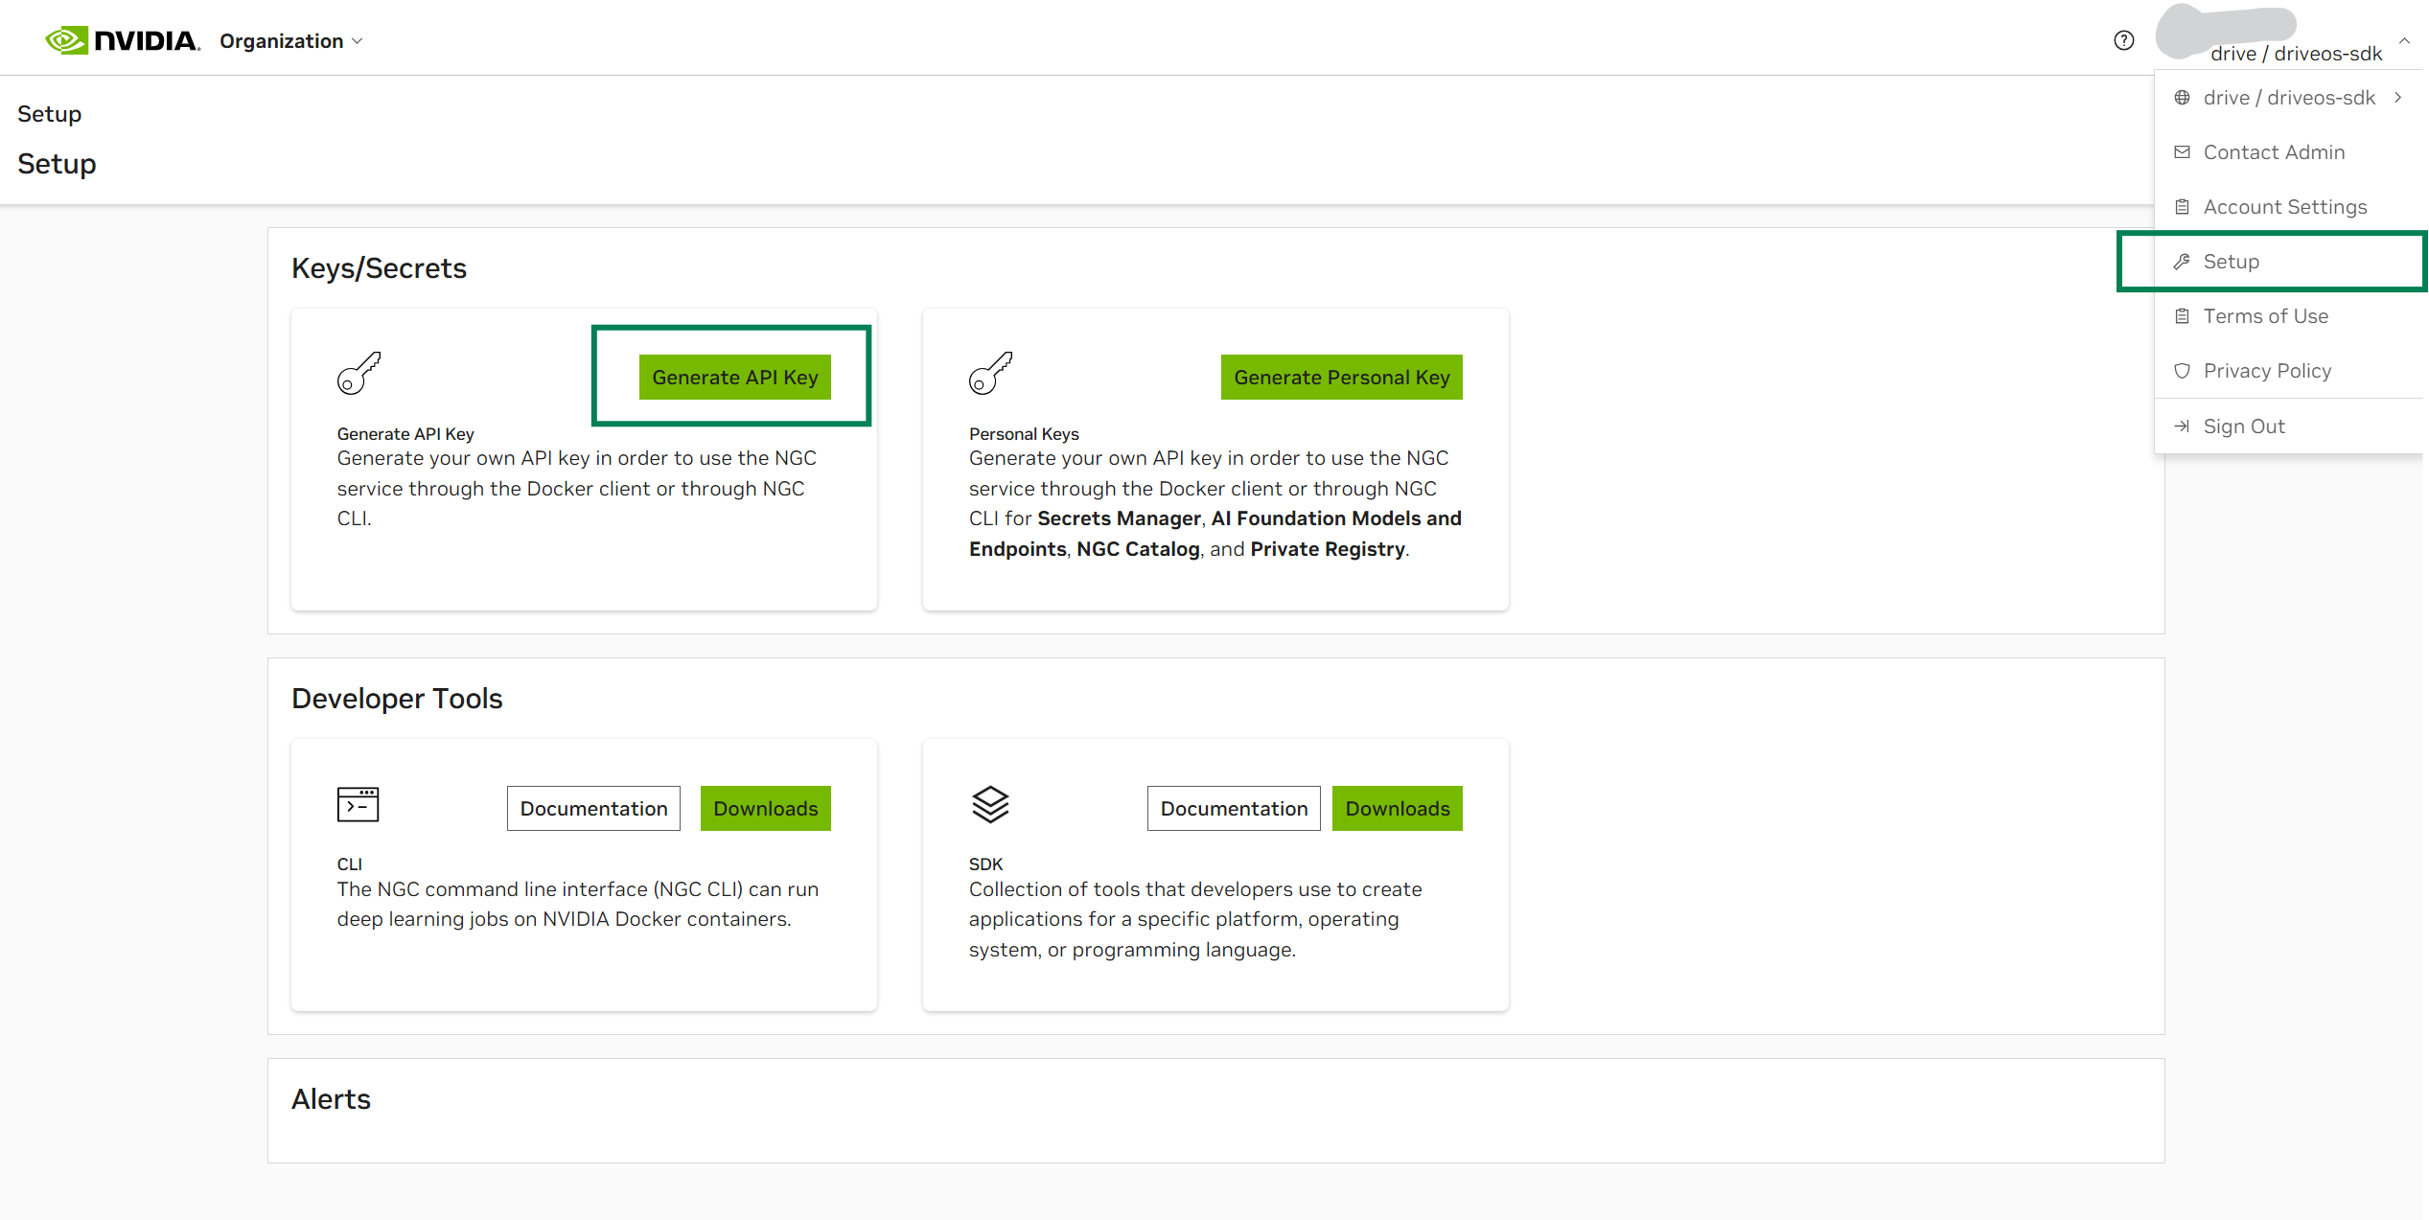Image resolution: width=2429 pixels, height=1220 pixels.
Task: Open Privacy Policy menu item
Action: pos(2288,371)
